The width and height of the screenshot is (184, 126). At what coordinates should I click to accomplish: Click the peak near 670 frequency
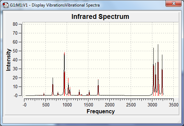53,87
